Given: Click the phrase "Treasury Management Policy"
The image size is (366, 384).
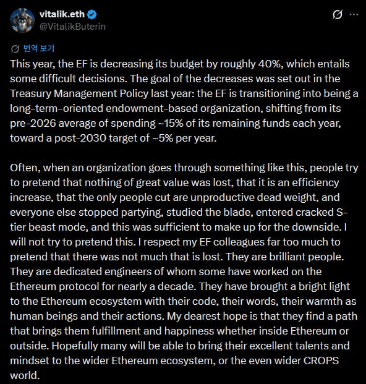Looking at the screenshot, I should point(79,93).
